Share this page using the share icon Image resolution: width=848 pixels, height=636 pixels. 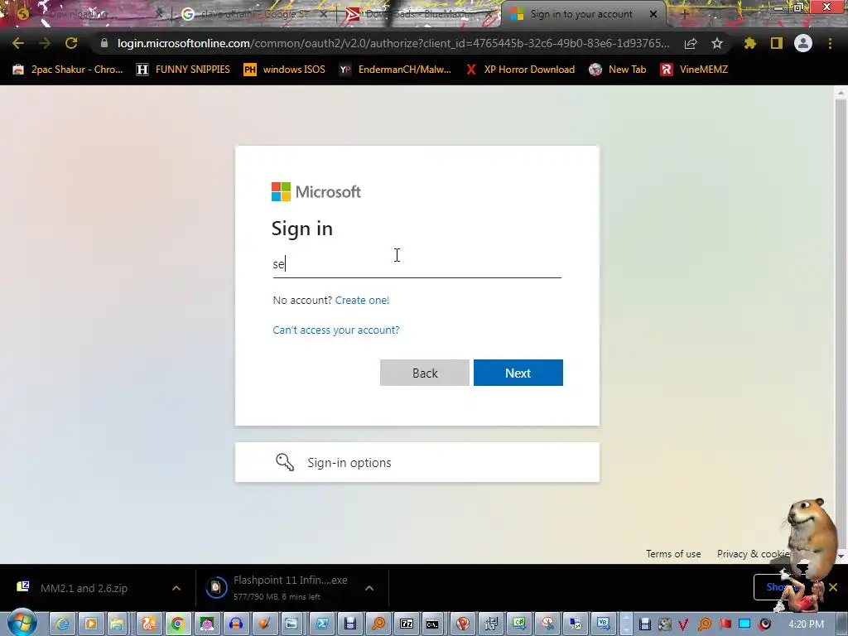pos(691,43)
